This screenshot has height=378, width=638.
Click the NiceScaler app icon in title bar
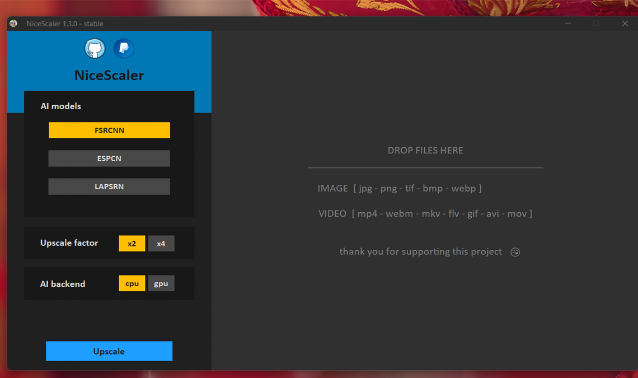13,24
